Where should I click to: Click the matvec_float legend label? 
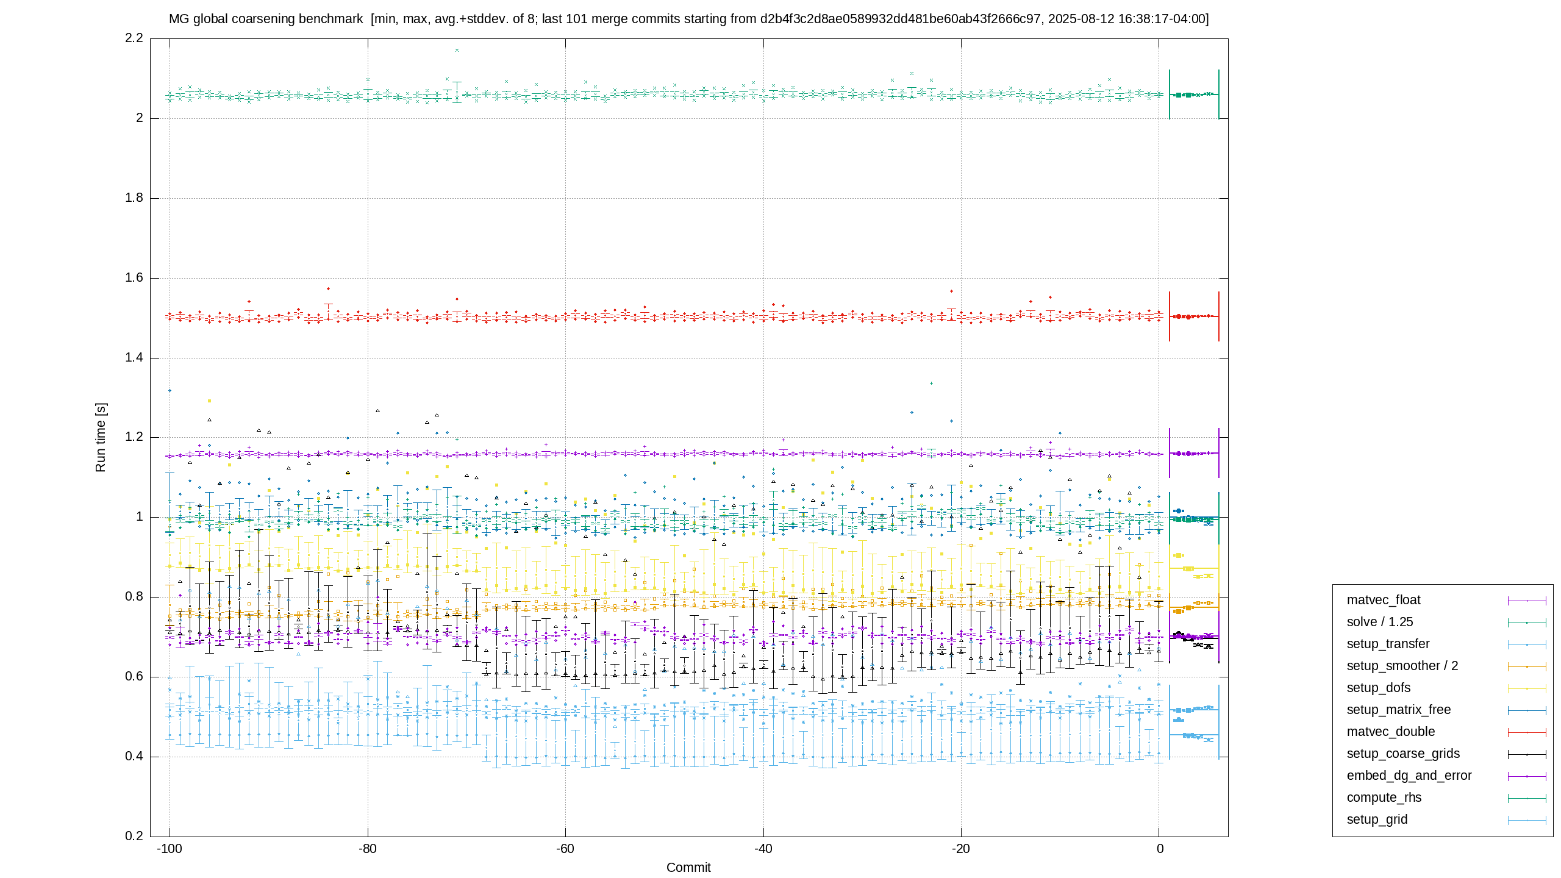click(1384, 600)
